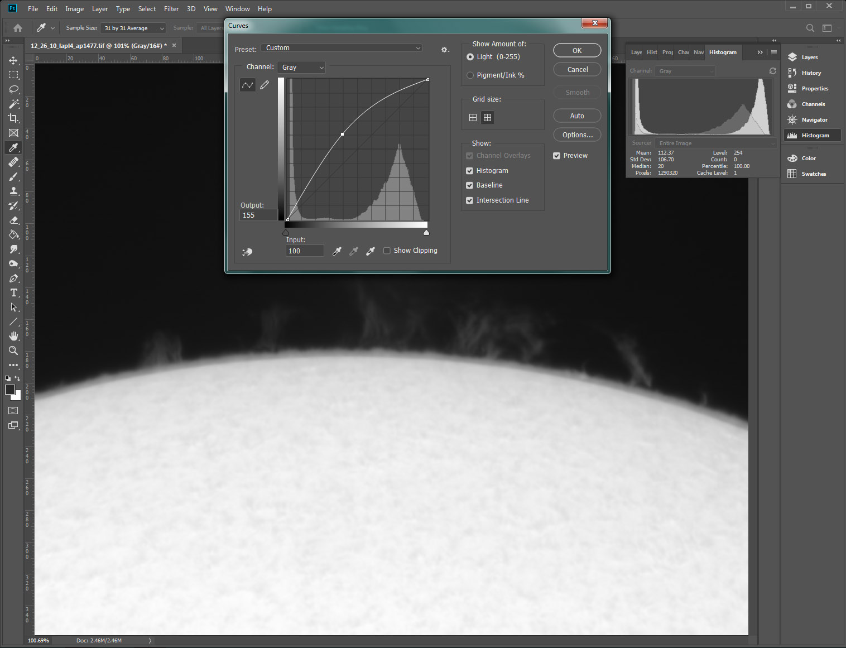The width and height of the screenshot is (846, 648).
Task: Select the detailed grid size icon
Action: tap(487, 117)
